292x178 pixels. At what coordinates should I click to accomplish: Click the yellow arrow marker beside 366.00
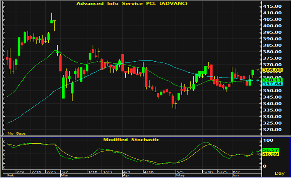258,70
